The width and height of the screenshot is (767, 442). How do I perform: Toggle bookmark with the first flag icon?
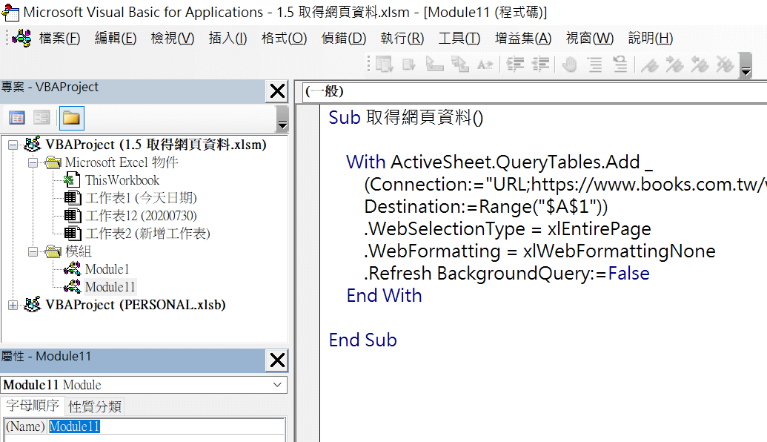(x=650, y=64)
